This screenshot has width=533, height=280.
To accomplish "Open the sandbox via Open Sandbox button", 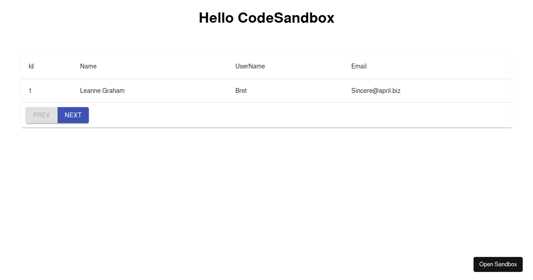I will point(498,264).
